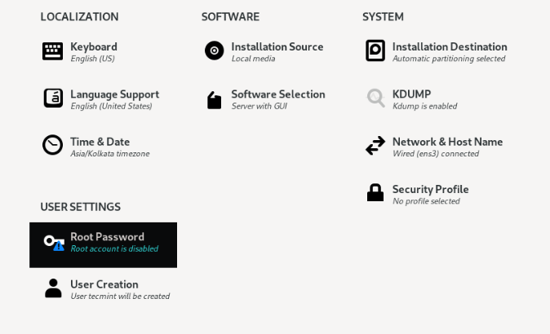The image size is (550, 334).
Task: Select the Installation Source disc icon
Action: click(x=214, y=51)
